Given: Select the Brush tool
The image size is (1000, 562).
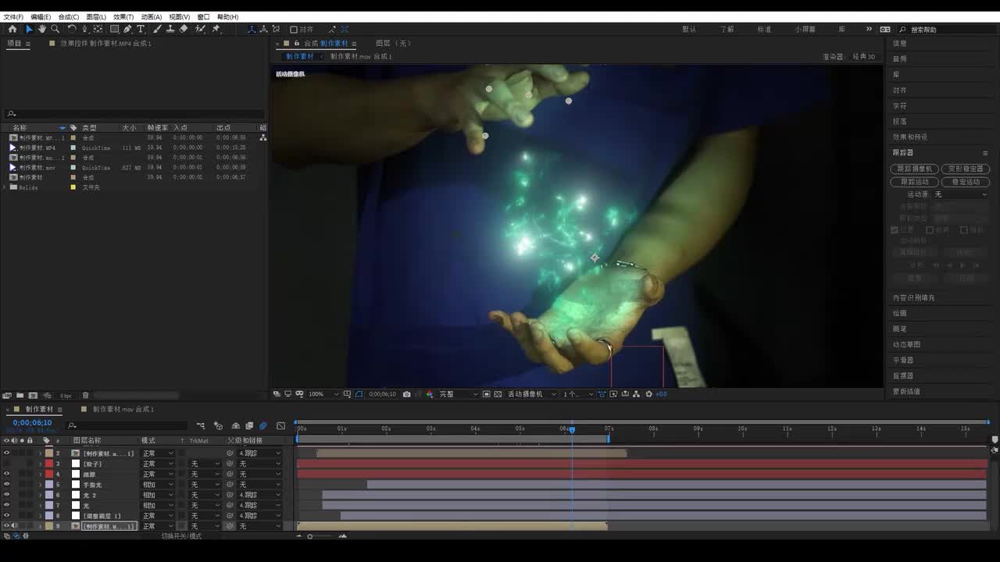Looking at the screenshot, I should (157, 29).
